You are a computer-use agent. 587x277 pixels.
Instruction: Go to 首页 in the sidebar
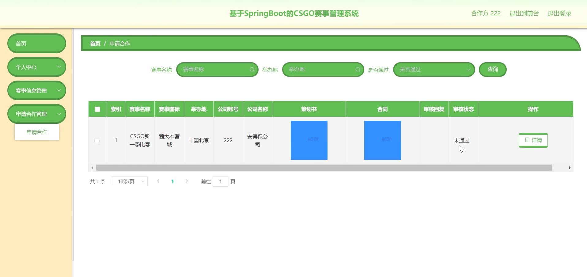pos(37,43)
